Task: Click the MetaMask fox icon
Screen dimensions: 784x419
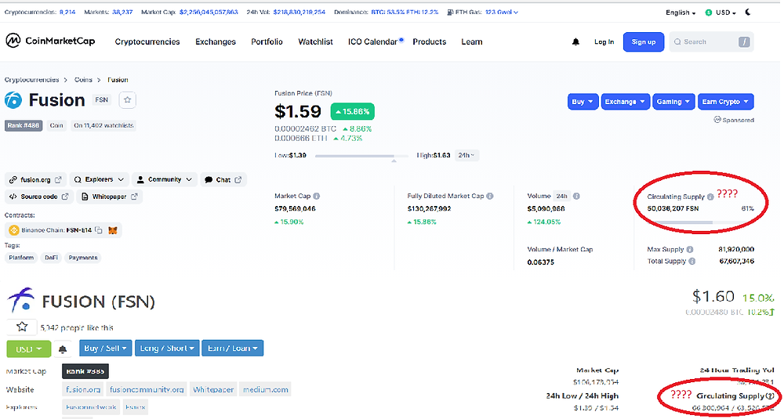Action: pos(113,230)
